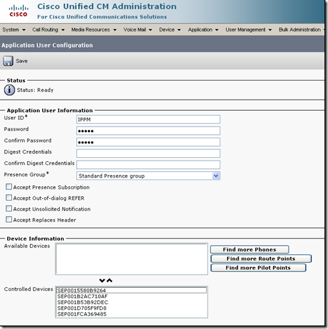Select SEP001FCA369485 in Controlled Devices
The width and height of the screenshot is (328, 329).
tap(131, 314)
